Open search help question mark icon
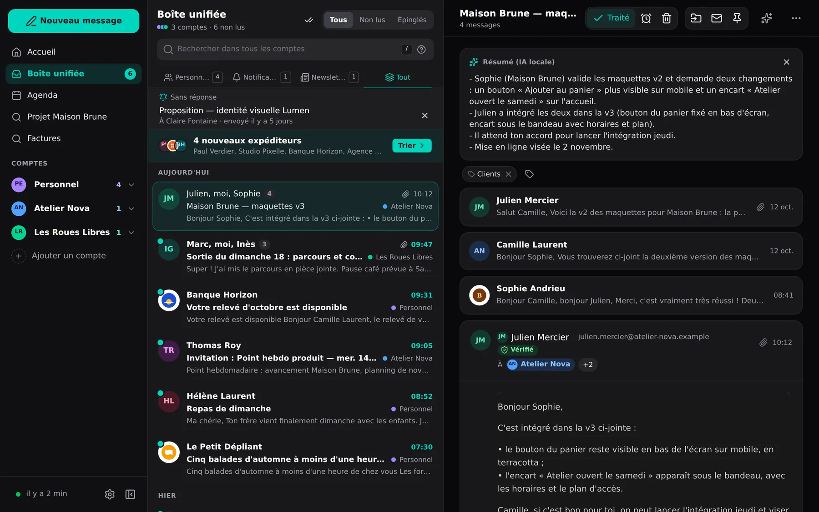 [422, 50]
